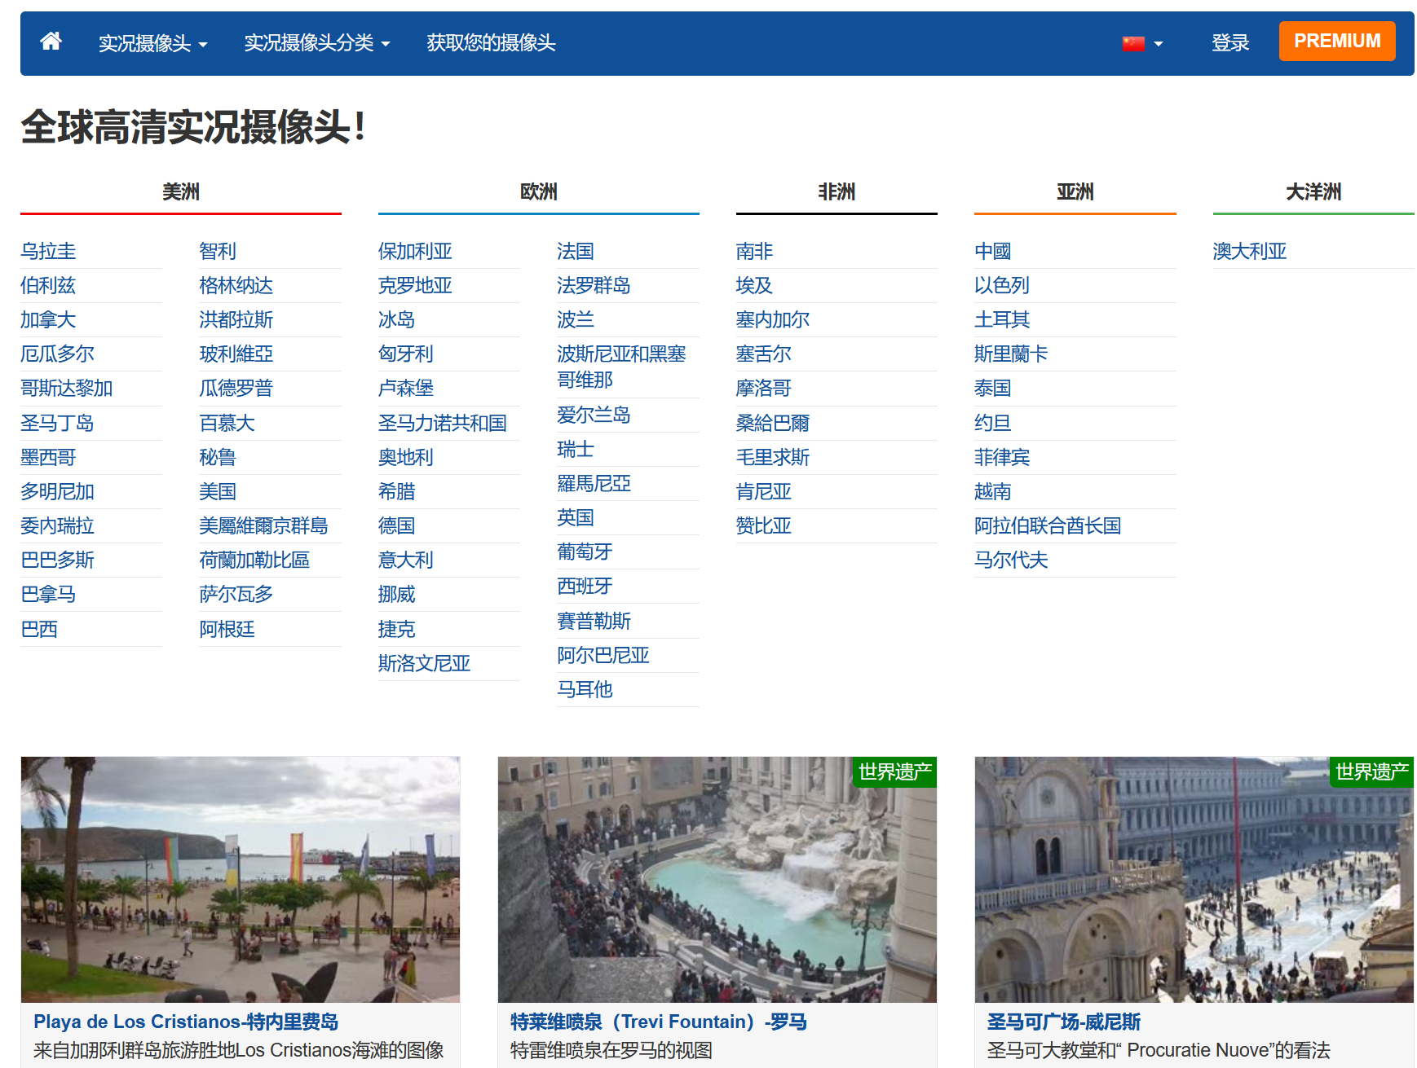This screenshot has width=1417, height=1068.
Task: Select 冰岛 in the Europe column
Action: coord(396,319)
